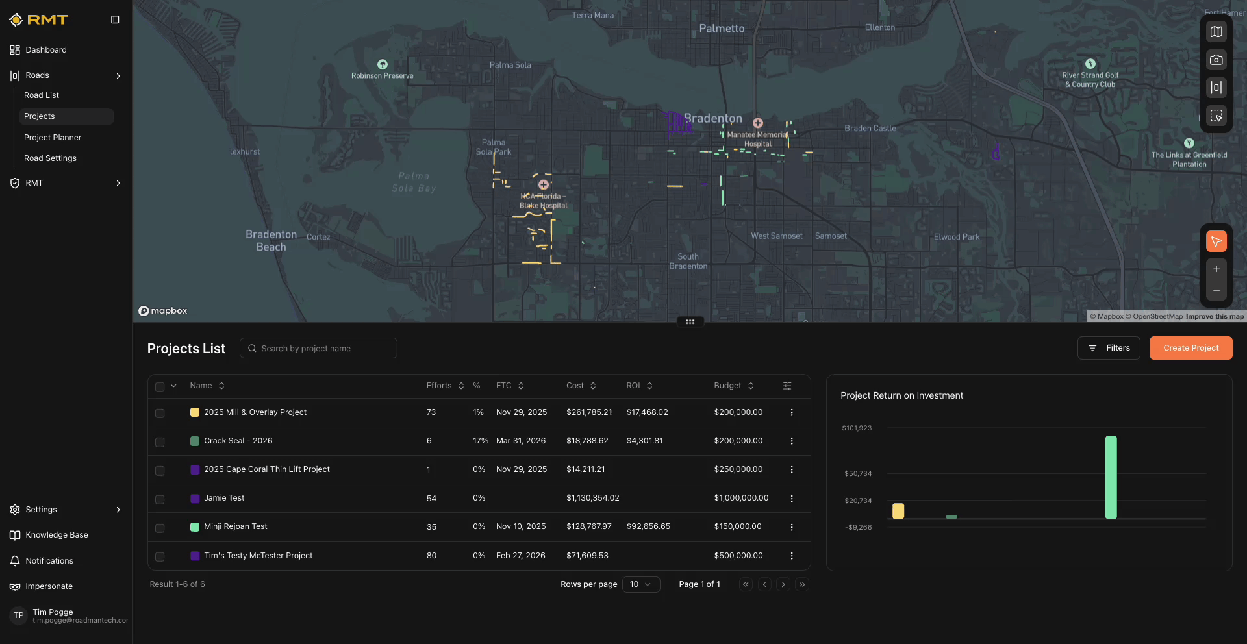Screen dimensions: 1247x644
Task: Check the 2025 Mill & Overlay Project box
Action: click(160, 413)
